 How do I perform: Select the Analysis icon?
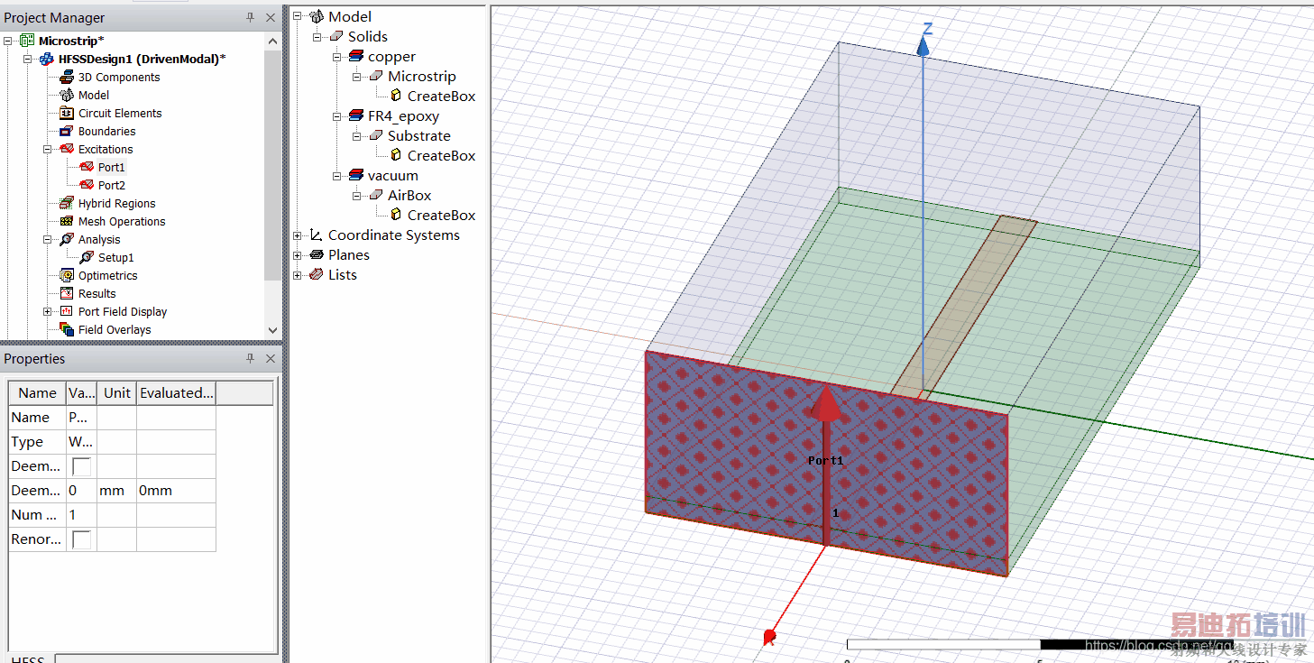(67, 239)
